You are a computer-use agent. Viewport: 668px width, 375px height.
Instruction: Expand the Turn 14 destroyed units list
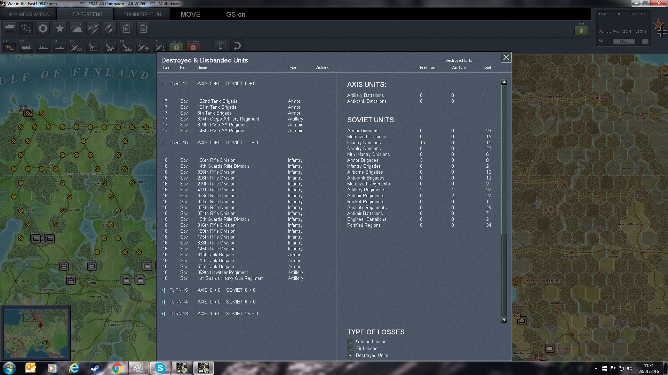point(162,302)
